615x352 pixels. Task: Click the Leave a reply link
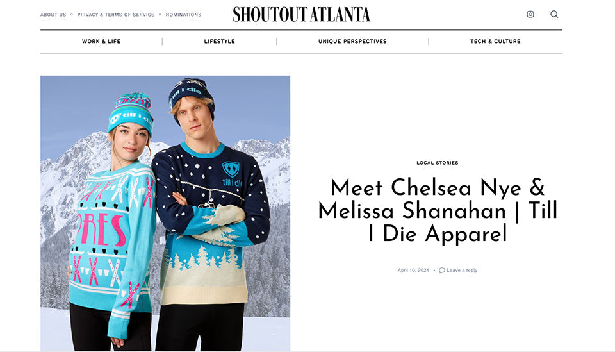462,271
